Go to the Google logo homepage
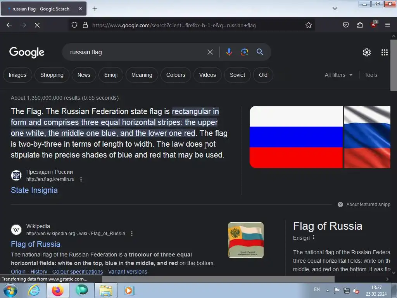Viewport: 397px width, 298px height. 27,52
